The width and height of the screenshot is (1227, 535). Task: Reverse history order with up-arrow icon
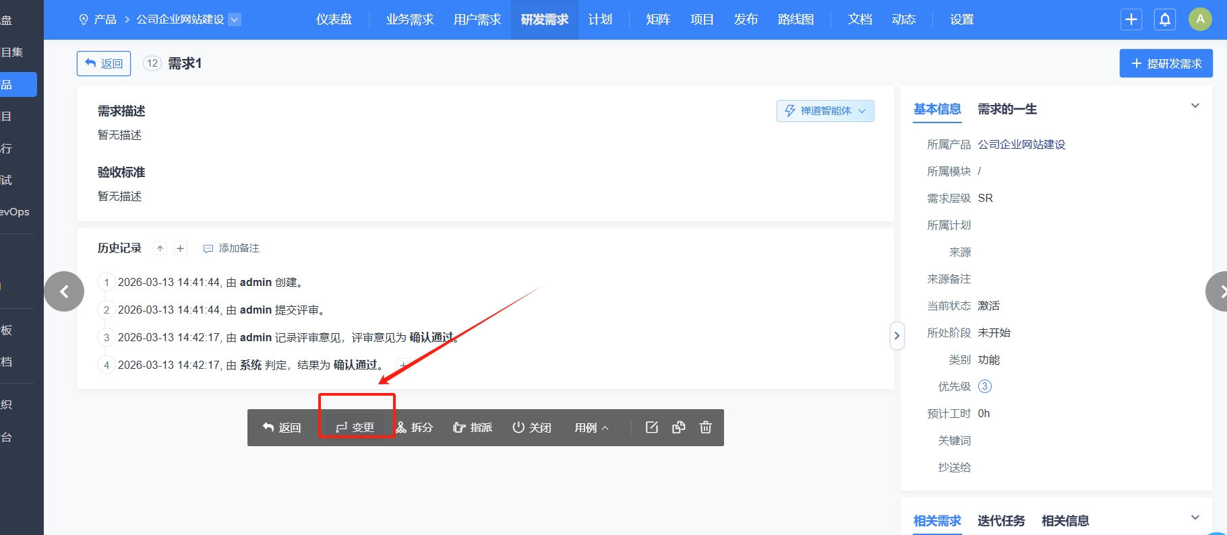point(160,248)
